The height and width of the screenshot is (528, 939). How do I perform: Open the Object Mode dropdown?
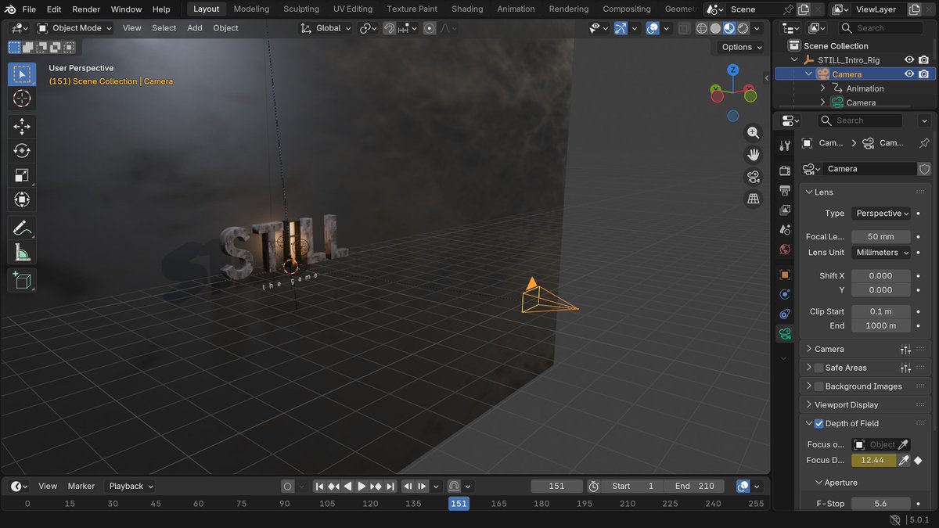click(x=75, y=28)
